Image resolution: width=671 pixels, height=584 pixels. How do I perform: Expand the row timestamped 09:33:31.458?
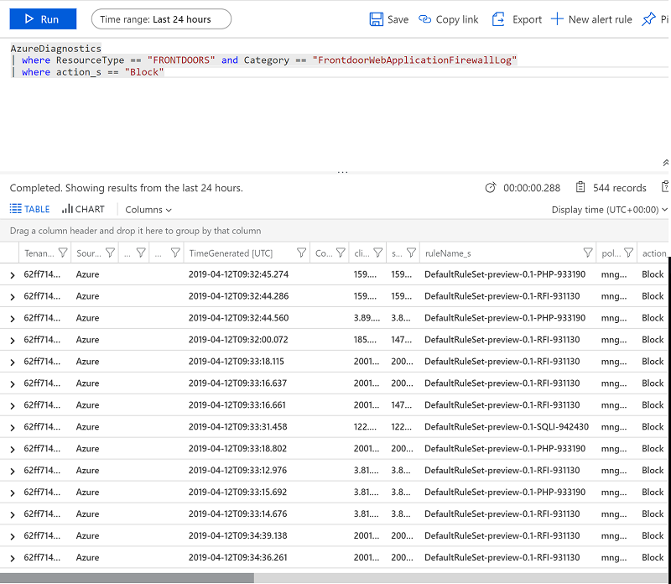click(13, 428)
